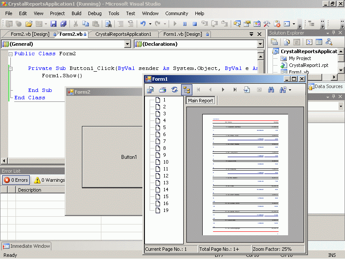Click the Cut scissors icon
This screenshot has height=259, width=345.
pos(75,24)
